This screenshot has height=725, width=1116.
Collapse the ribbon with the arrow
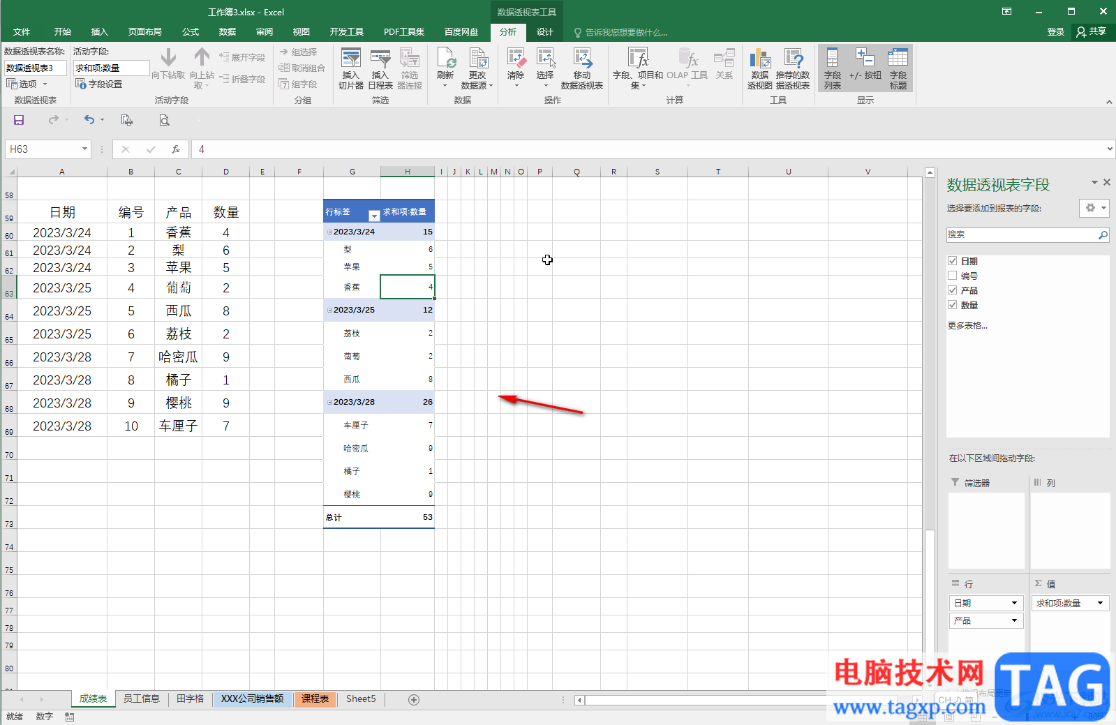pyautogui.click(x=1109, y=102)
